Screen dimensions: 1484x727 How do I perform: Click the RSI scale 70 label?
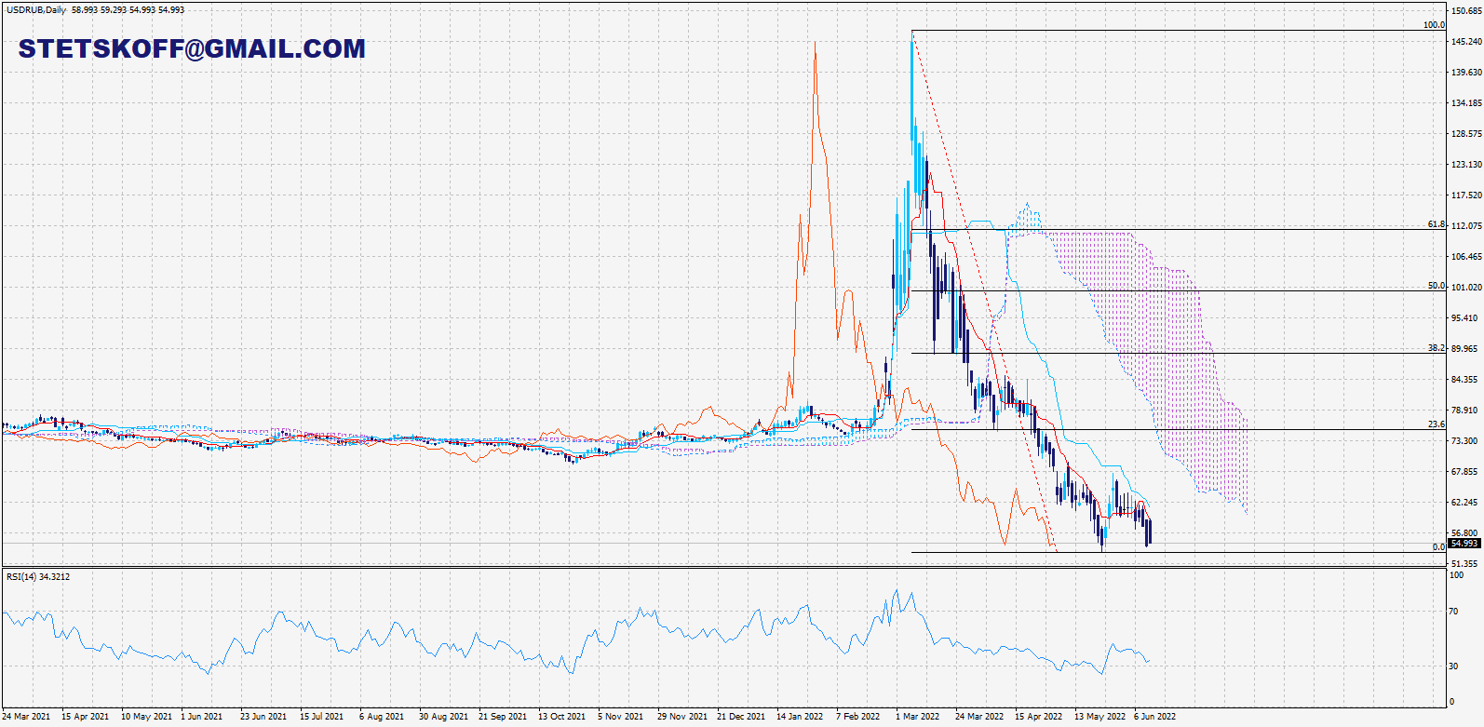1453,612
